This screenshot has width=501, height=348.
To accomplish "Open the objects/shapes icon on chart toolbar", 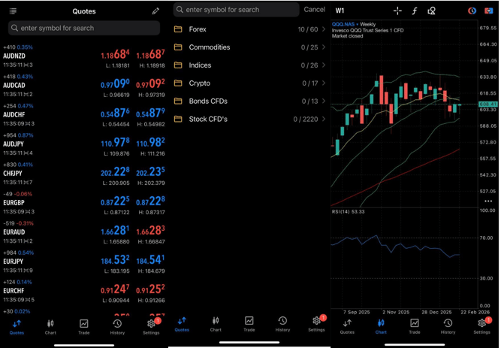I will click(431, 11).
